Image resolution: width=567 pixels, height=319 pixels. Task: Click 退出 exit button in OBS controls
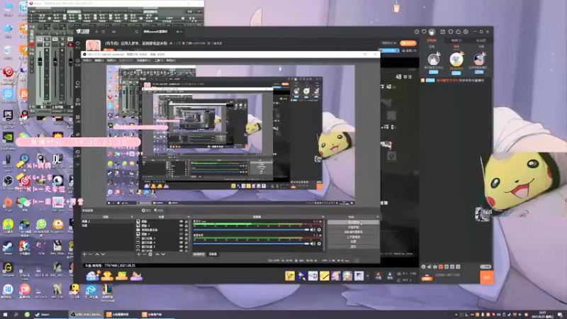click(353, 246)
